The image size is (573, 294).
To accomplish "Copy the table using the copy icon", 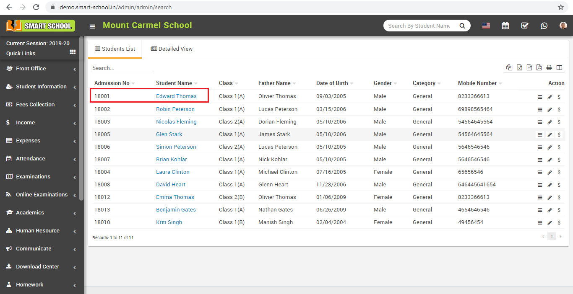I will (509, 67).
